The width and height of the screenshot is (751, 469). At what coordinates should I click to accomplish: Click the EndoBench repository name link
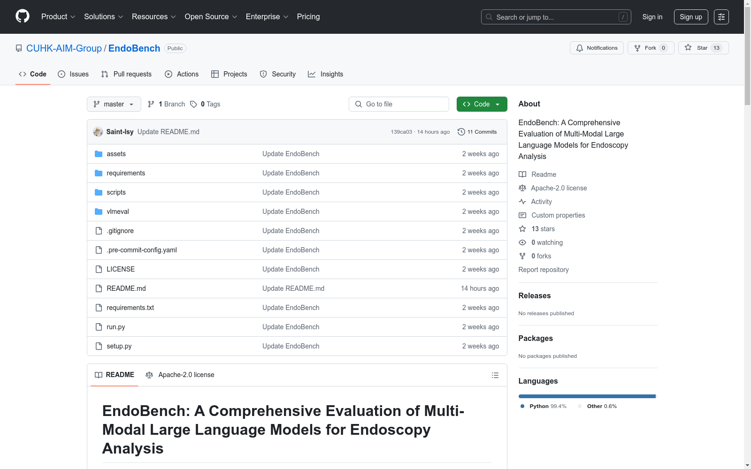tap(134, 48)
